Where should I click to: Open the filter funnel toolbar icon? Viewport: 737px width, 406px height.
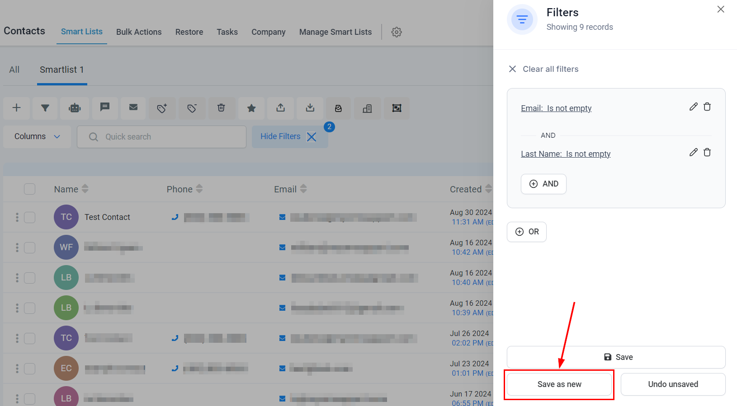pyautogui.click(x=45, y=108)
